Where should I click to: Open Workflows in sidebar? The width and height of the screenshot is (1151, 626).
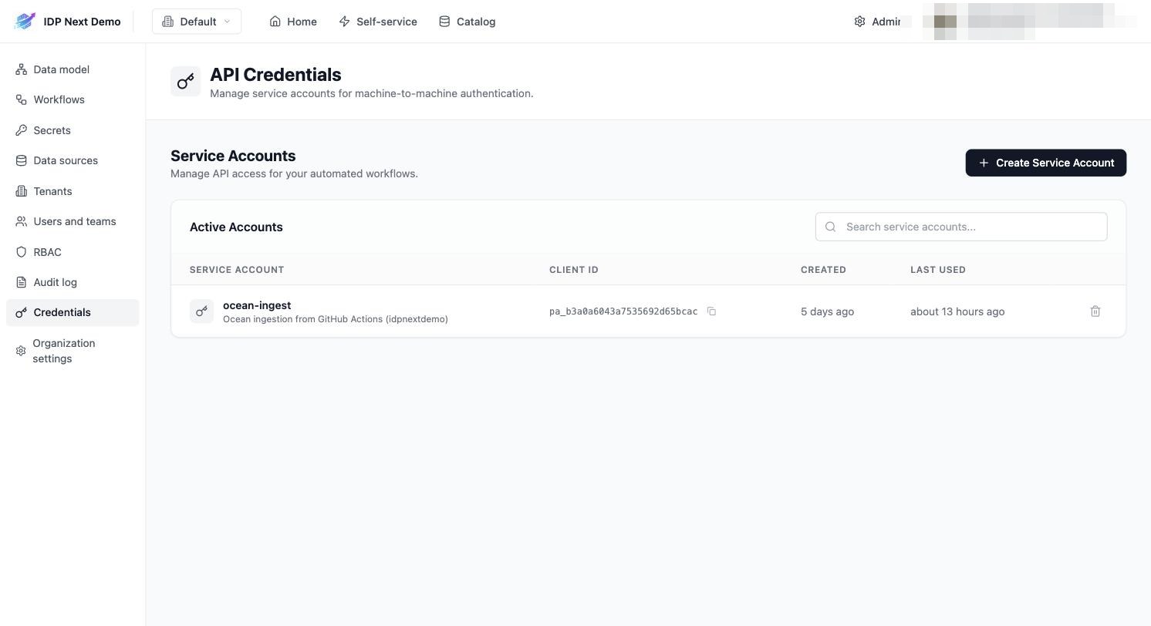pyautogui.click(x=73, y=99)
